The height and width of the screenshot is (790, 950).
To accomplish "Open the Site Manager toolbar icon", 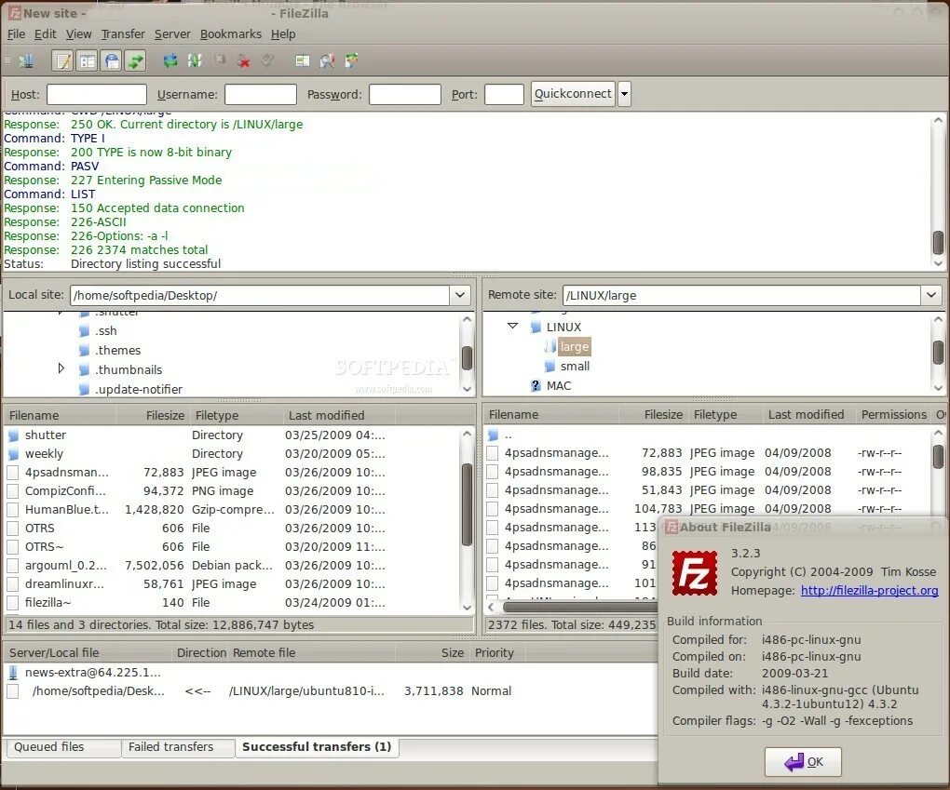I will [26, 60].
